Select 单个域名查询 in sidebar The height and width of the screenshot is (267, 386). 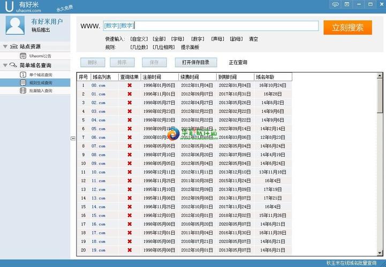[41, 75]
